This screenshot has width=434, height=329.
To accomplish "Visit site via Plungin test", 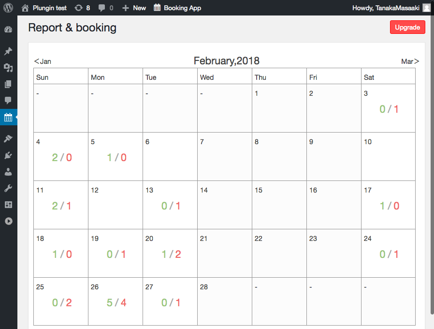I will click(44, 8).
